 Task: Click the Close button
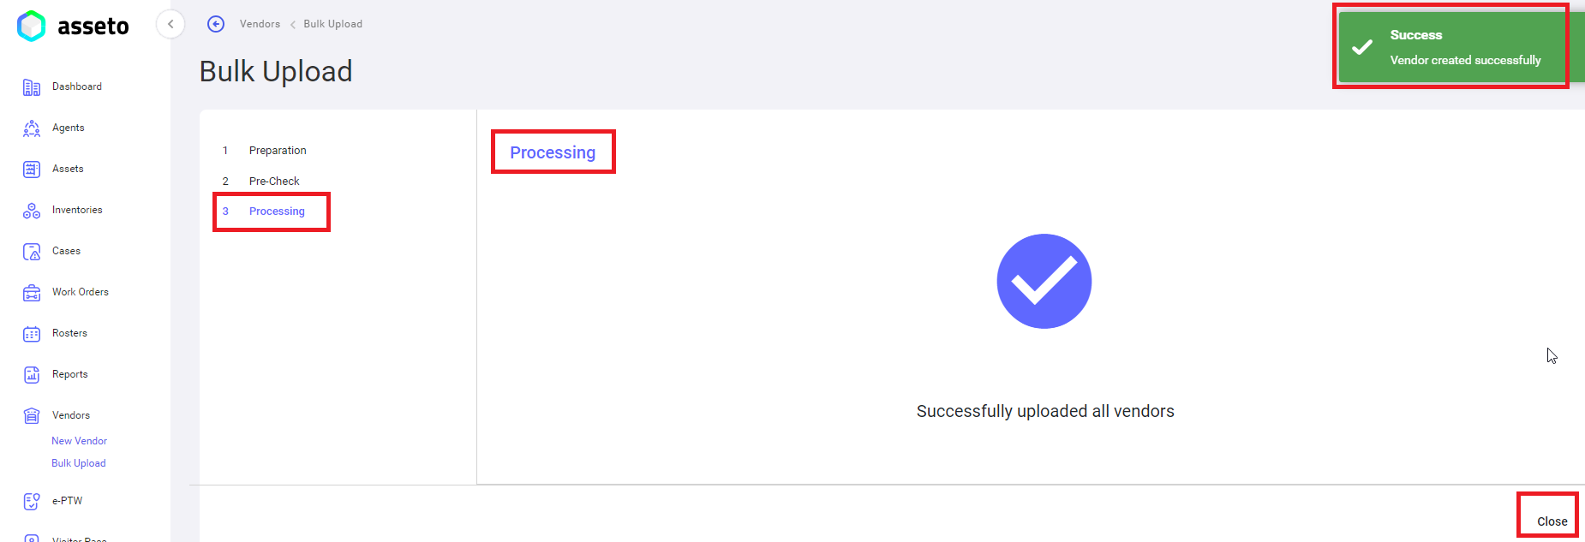tap(1552, 521)
